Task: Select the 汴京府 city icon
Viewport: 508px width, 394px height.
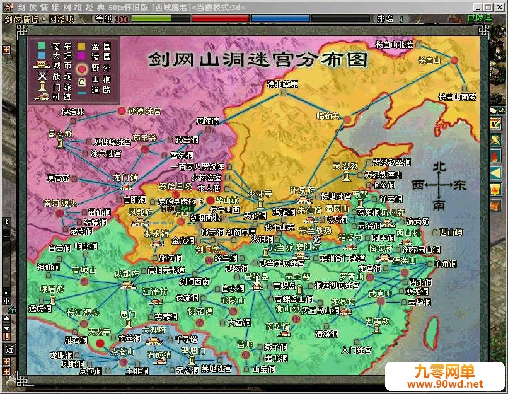Action: [303, 200]
